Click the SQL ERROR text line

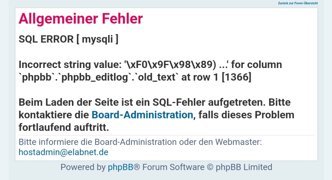68,39
